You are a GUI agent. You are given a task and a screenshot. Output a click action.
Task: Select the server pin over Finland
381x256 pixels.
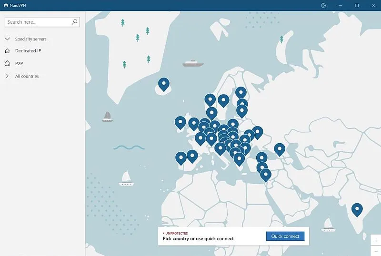pos(241,93)
